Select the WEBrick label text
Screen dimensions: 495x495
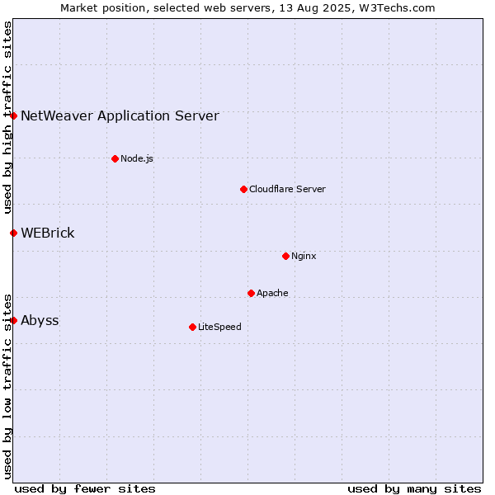(48, 233)
